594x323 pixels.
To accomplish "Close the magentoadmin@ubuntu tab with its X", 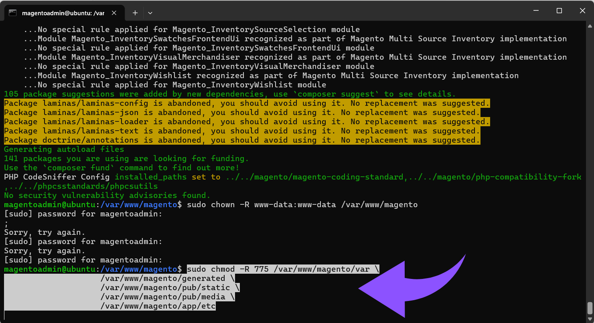I will (x=114, y=12).
